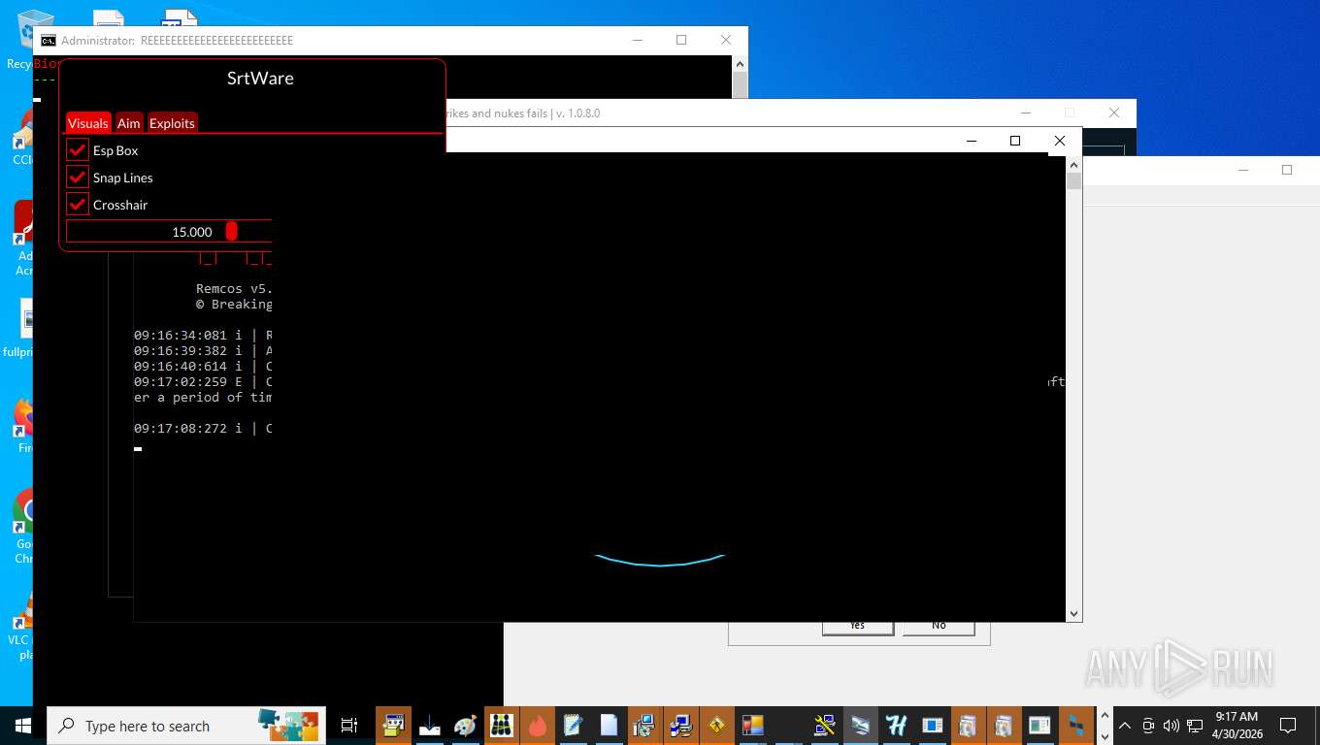Open the notepad-with-pencil taskbar icon
The height and width of the screenshot is (745, 1320).
coord(573,726)
